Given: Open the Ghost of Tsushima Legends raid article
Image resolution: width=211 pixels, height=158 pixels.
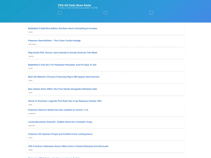Looking at the screenshot, I should coord(65,101).
